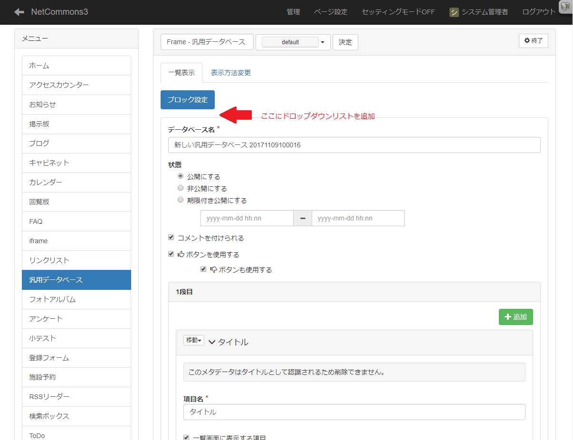Click the ブロック設定 button
Screen dimensions: 573x440
(x=187, y=100)
